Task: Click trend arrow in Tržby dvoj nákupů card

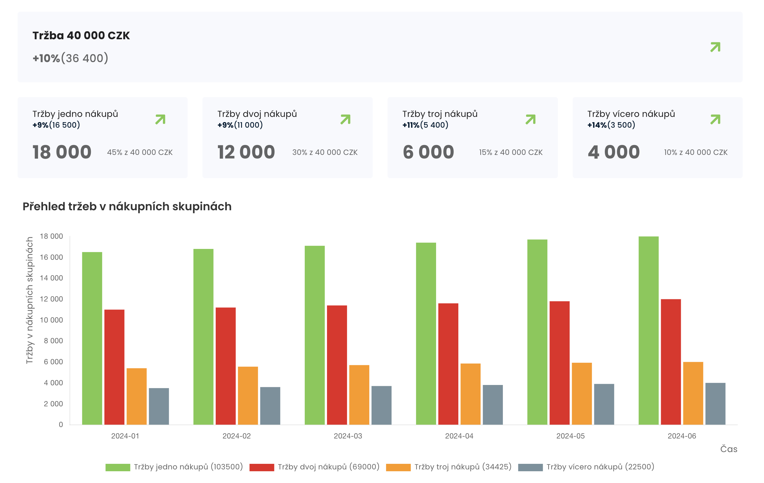Action: [x=345, y=119]
